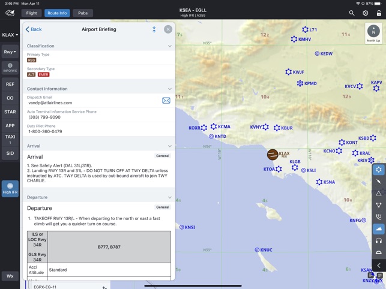This screenshot has width=386, height=289.
Task: Toggle the High IFR chart theme
Action: 10,189
